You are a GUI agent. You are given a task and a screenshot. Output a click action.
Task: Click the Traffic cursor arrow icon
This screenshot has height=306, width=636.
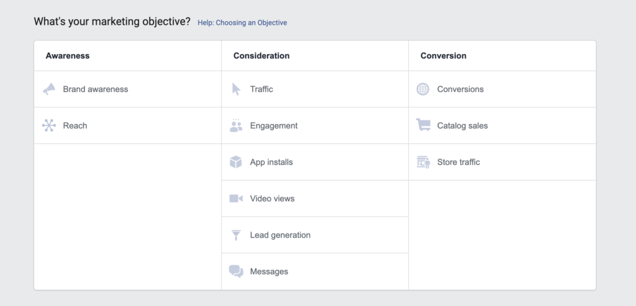(236, 89)
